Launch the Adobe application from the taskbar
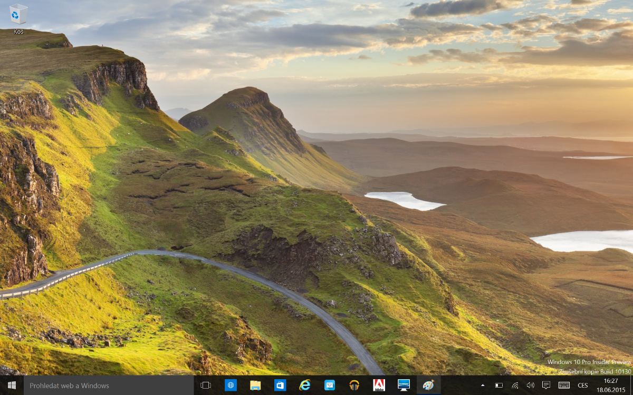633x395 pixels. [379, 386]
